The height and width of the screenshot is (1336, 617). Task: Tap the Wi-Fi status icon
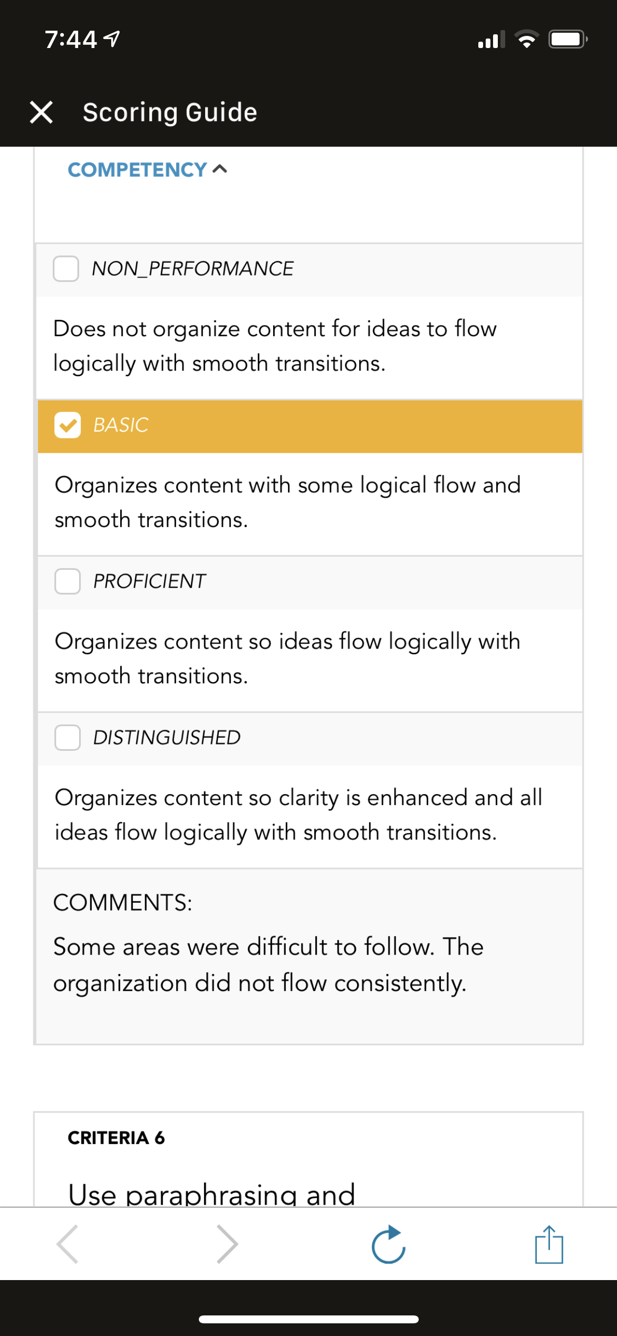(526, 40)
